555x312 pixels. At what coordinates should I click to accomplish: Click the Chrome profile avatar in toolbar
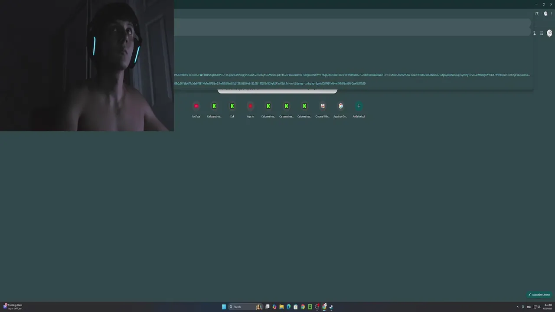tap(545, 13)
